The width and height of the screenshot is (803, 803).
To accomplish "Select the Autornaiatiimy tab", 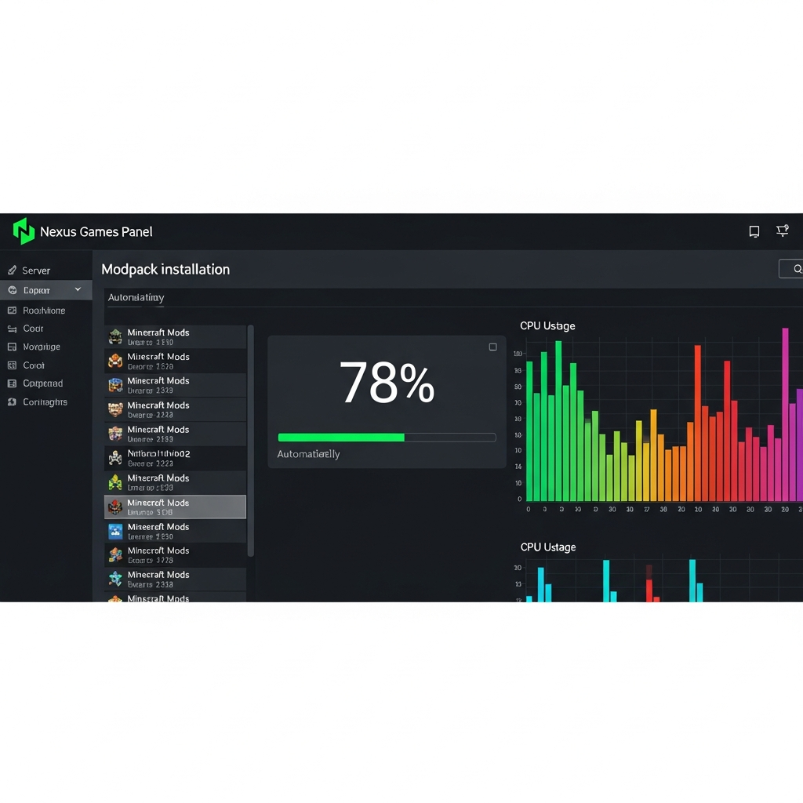I will pyautogui.click(x=136, y=298).
